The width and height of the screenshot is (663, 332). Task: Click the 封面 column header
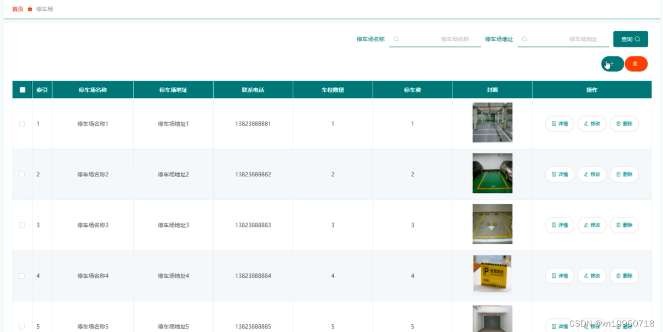click(492, 90)
